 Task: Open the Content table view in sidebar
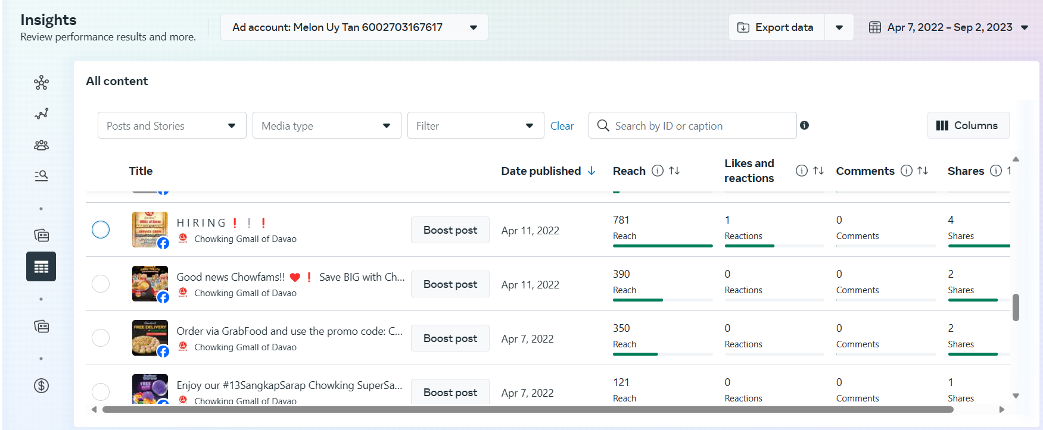41,266
